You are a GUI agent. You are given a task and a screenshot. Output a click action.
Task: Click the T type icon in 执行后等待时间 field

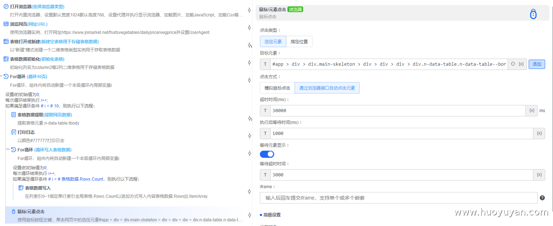(x=265, y=134)
